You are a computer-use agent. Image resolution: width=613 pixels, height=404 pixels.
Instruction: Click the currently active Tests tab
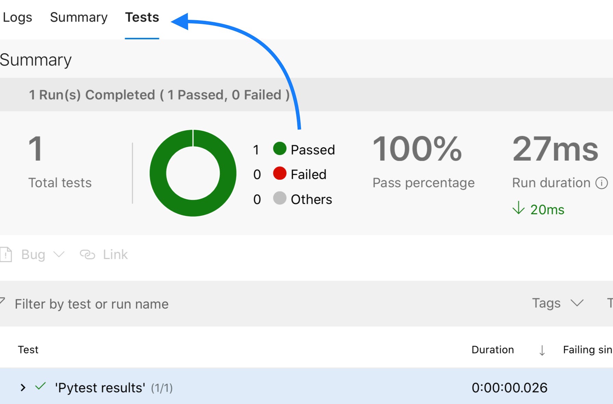[142, 17]
